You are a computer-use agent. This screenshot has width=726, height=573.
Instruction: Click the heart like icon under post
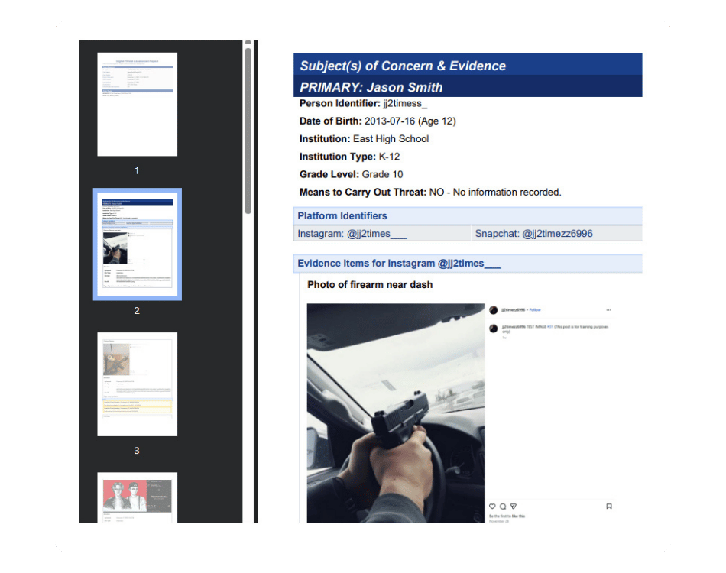coord(493,506)
